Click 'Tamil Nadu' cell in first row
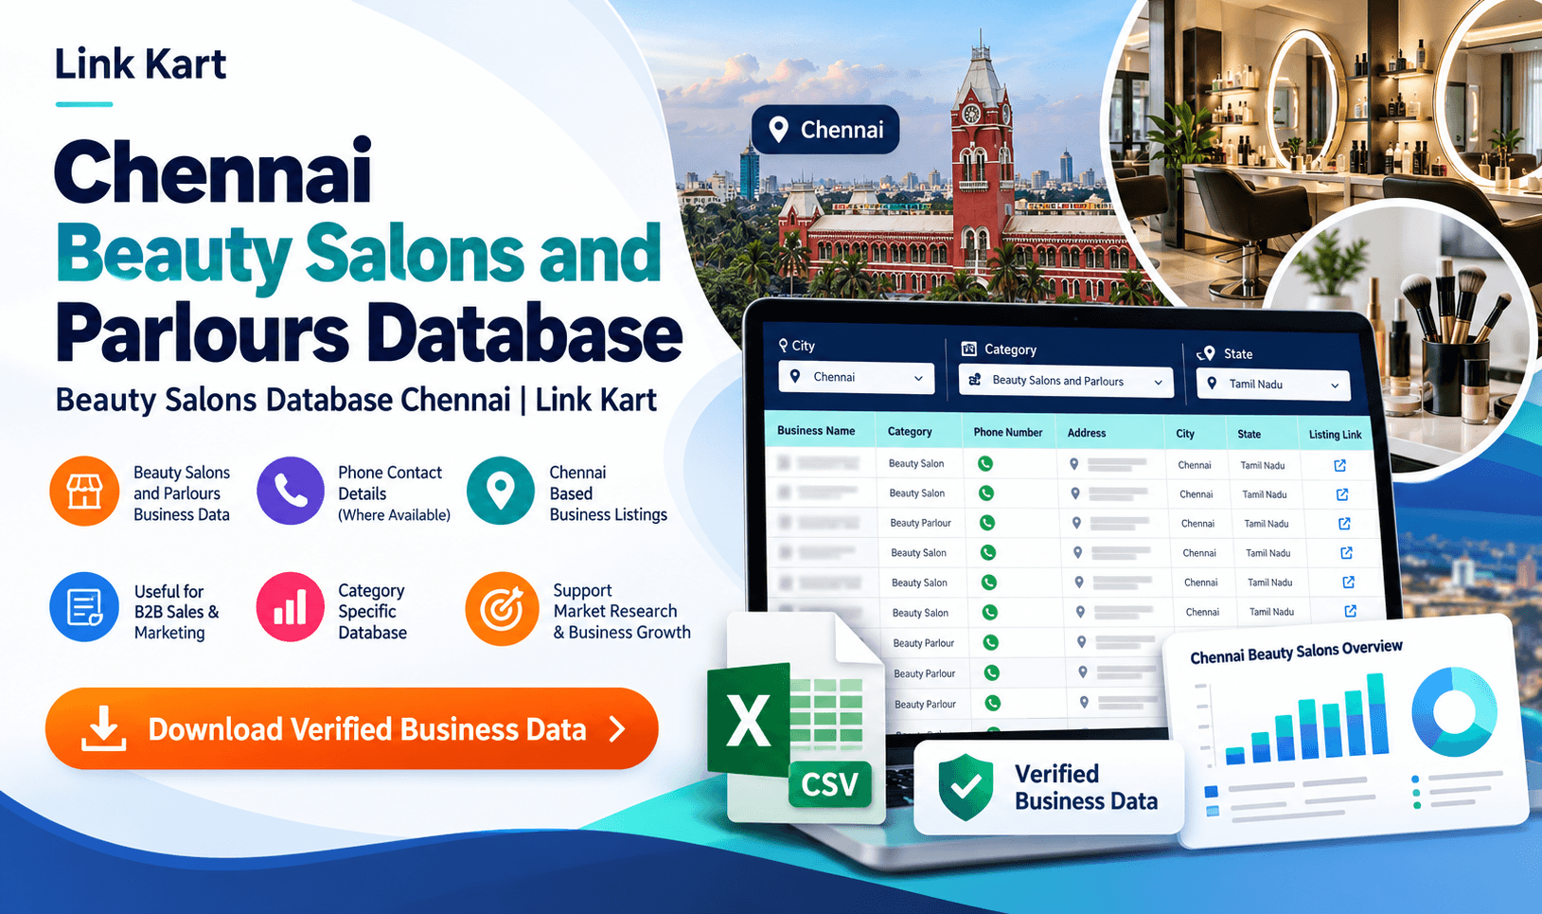This screenshot has width=1542, height=914. [1263, 465]
